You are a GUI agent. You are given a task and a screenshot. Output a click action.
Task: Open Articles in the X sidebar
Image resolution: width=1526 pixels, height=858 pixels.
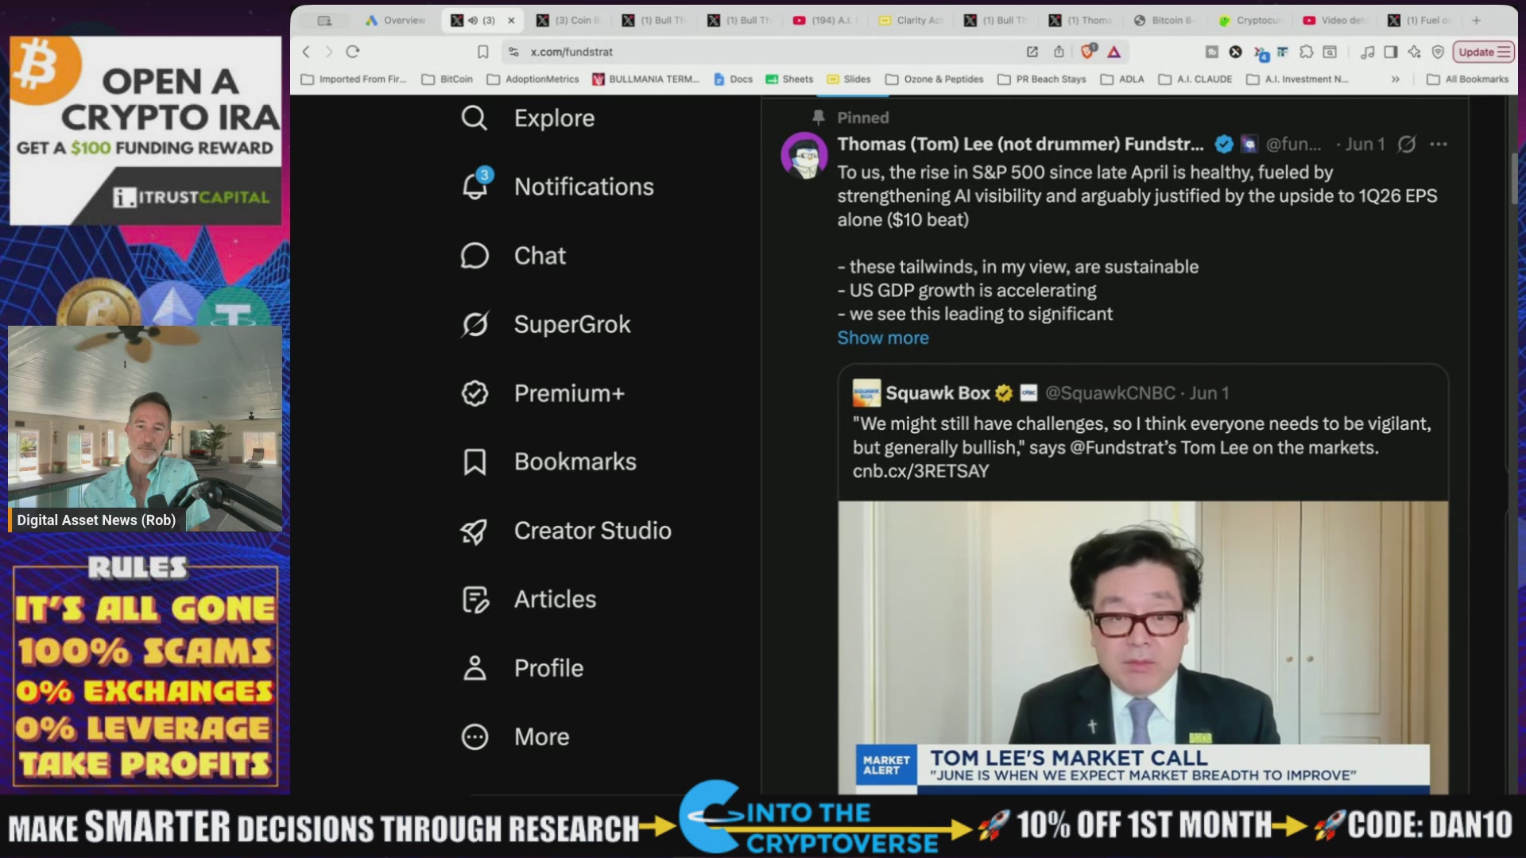[x=528, y=599]
